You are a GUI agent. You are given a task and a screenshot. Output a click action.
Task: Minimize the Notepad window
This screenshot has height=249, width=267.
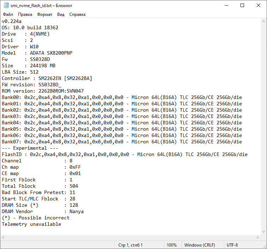tap(226, 5)
